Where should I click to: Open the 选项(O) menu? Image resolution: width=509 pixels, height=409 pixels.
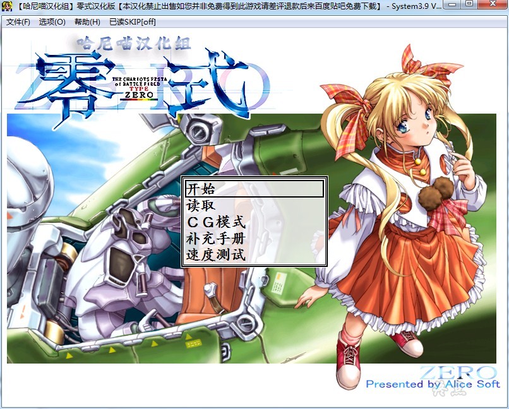coord(52,22)
